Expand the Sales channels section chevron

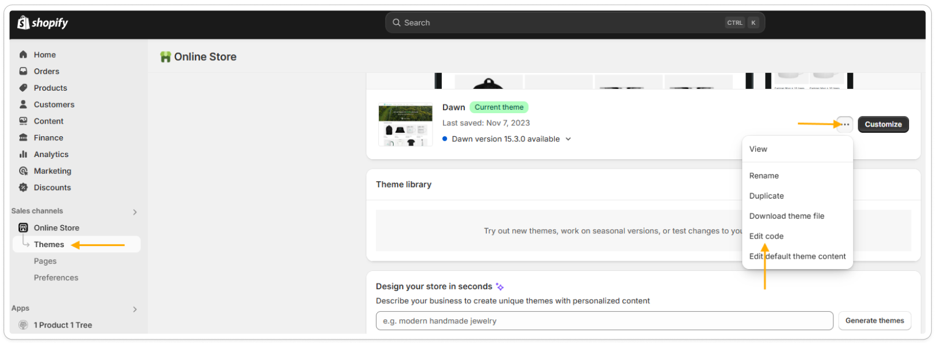point(135,212)
